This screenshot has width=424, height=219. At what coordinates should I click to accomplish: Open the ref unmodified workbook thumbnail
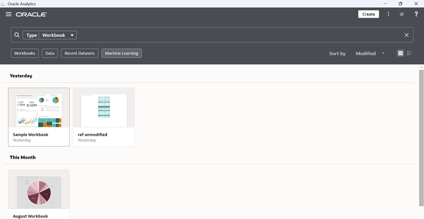(104, 107)
